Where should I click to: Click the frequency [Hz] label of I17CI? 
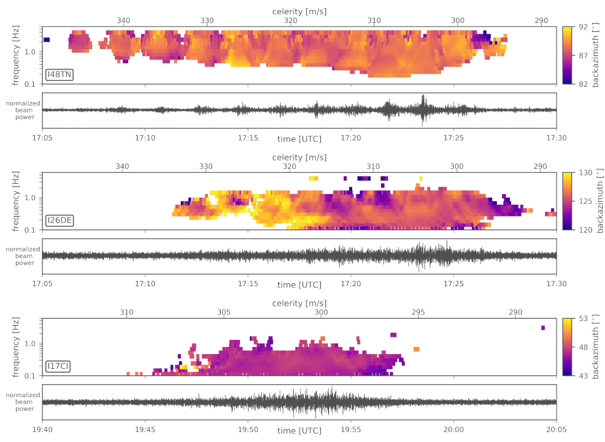(17, 346)
